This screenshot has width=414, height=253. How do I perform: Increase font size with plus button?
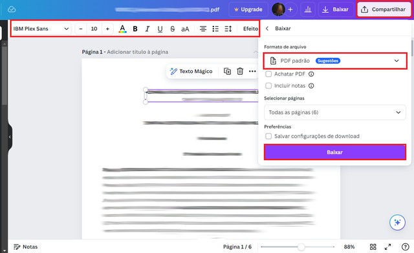point(107,29)
